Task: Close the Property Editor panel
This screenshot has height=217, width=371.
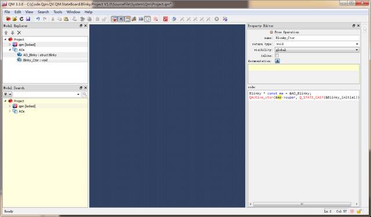Action: coord(358,26)
